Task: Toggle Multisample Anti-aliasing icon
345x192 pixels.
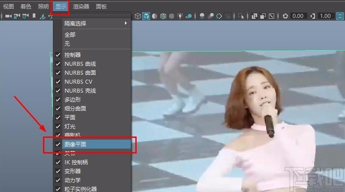Action: tap(219, 16)
